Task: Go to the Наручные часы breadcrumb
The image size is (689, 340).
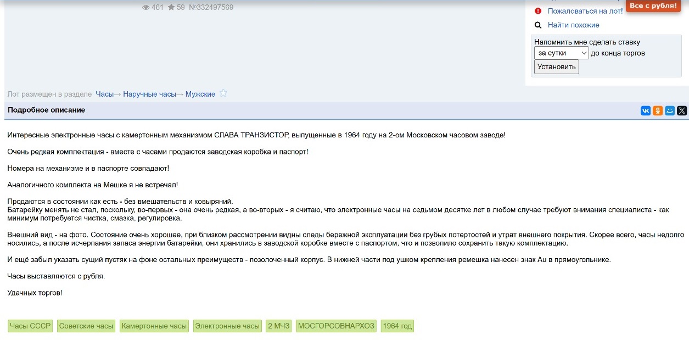Action: 149,94
